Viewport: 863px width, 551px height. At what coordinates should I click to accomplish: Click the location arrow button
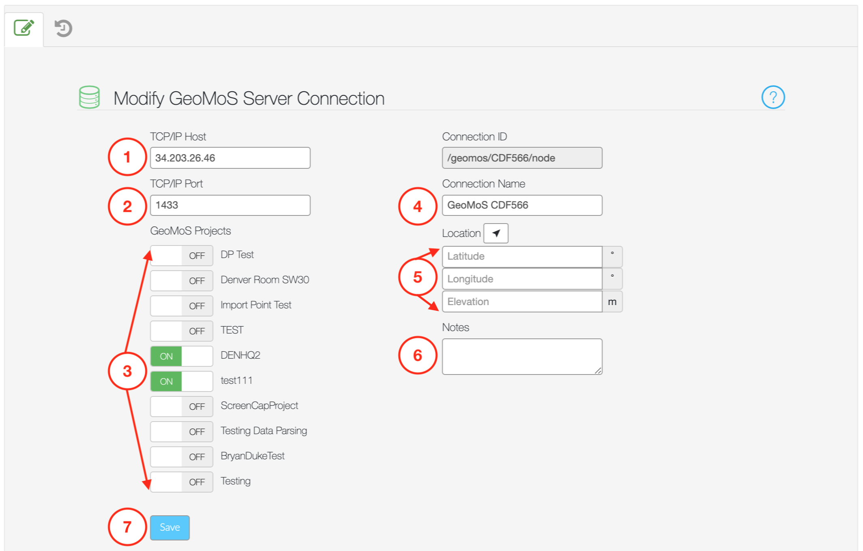point(496,233)
